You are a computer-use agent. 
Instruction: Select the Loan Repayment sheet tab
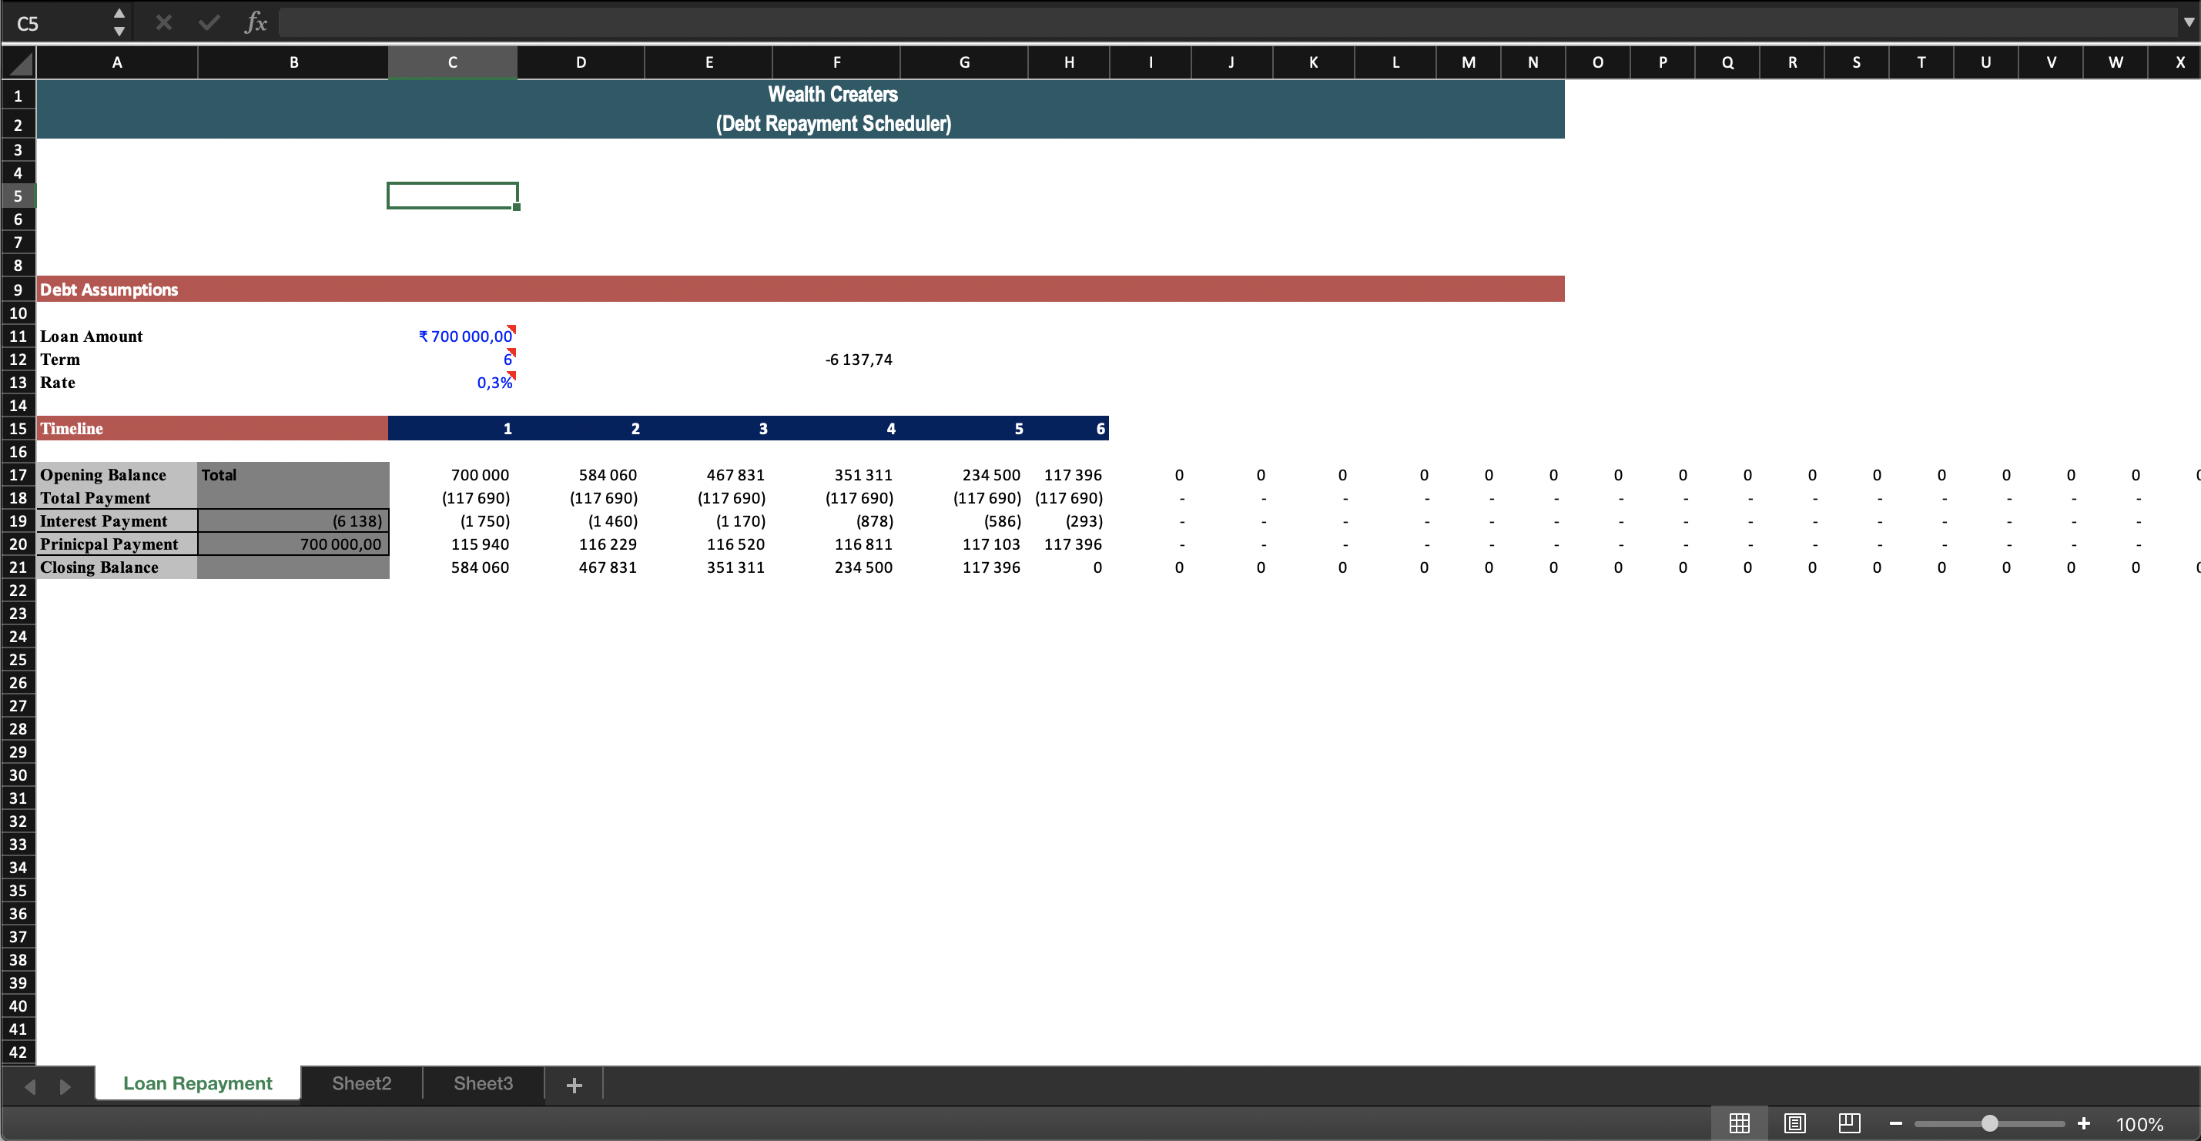(197, 1083)
